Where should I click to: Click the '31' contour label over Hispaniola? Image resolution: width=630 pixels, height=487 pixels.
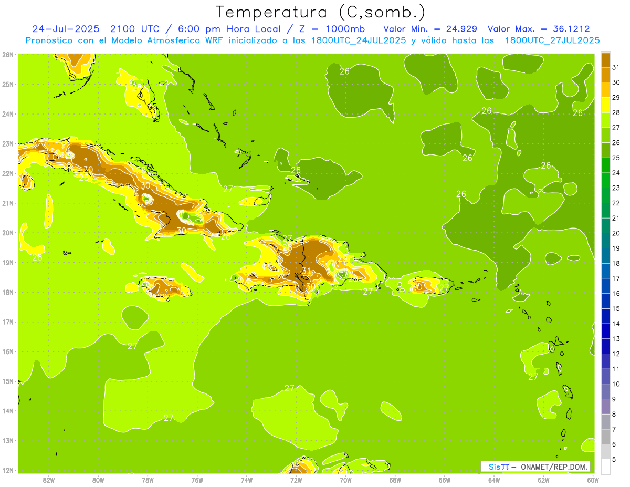coord(307,272)
